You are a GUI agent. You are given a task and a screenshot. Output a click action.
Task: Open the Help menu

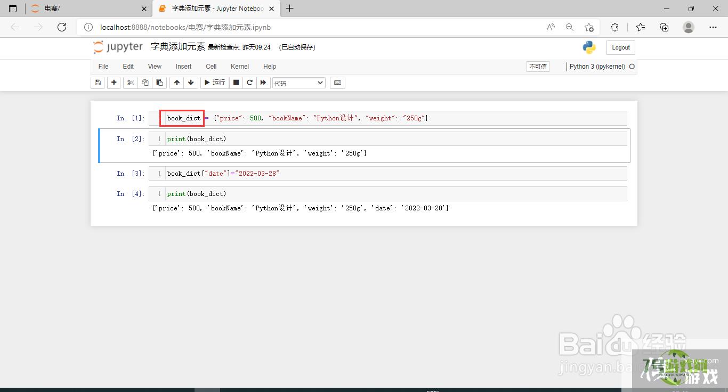click(270, 67)
